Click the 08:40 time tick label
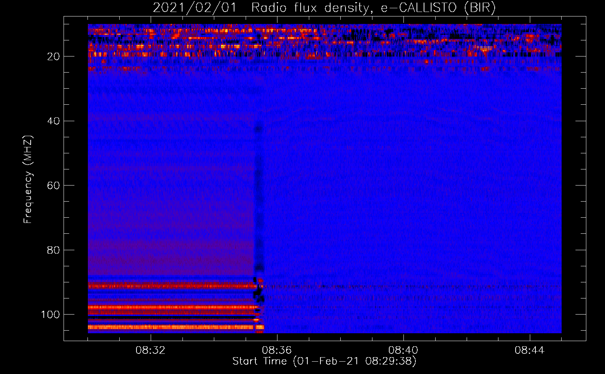This screenshot has width=605, height=374. pos(403,350)
